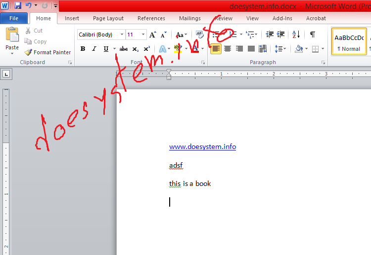Click the Increase Indent icon
Image resolution: width=371 pixels, height=255 pixels.
(x=281, y=35)
